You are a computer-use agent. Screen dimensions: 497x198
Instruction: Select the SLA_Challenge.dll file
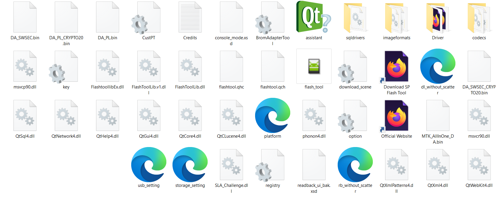point(231,165)
